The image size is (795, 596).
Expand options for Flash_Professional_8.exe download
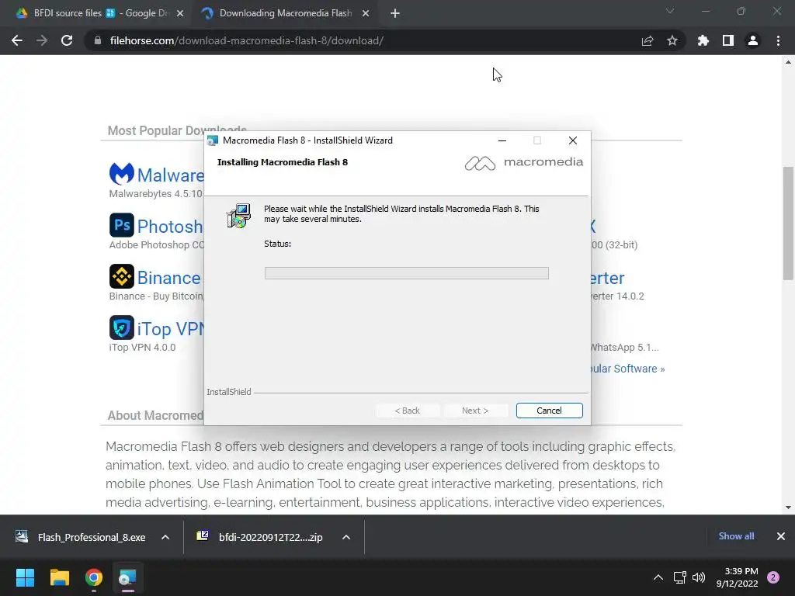pyautogui.click(x=165, y=537)
